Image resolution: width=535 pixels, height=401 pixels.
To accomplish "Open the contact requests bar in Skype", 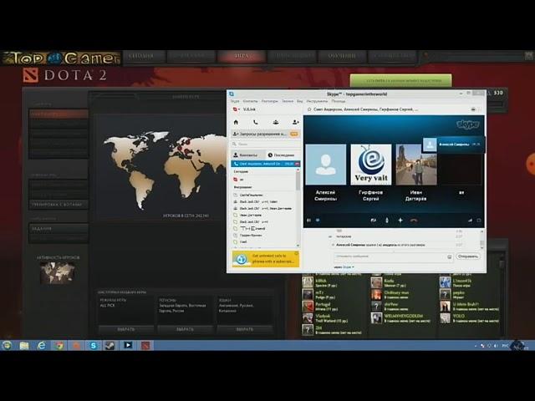I will [x=266, y=134].
